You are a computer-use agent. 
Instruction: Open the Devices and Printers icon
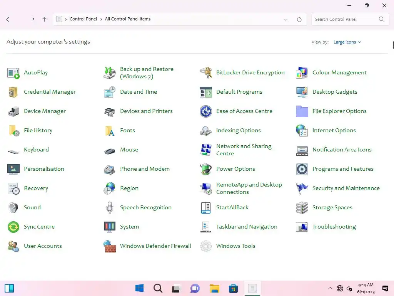coord(110,111)
